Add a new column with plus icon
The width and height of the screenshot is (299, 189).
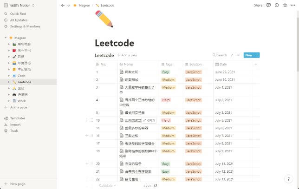pyautogui.click(x=256, y=64)
